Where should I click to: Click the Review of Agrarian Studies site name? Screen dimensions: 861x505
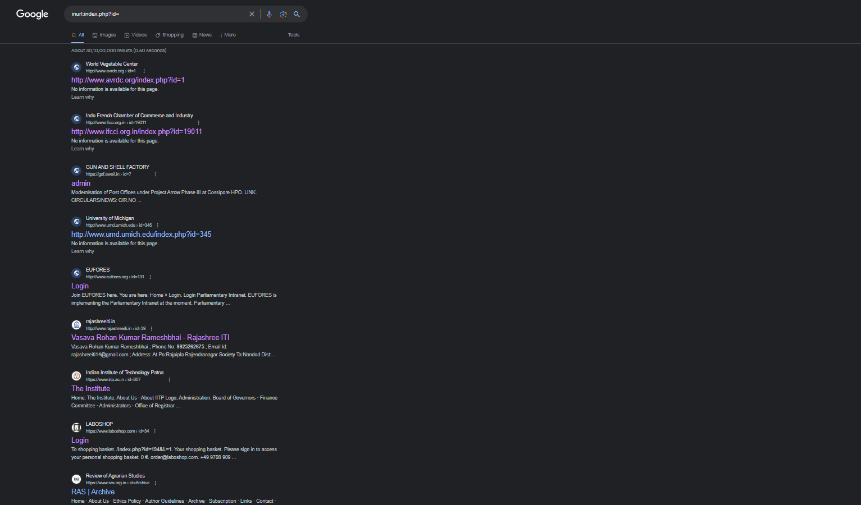click(x=115, y=476)
